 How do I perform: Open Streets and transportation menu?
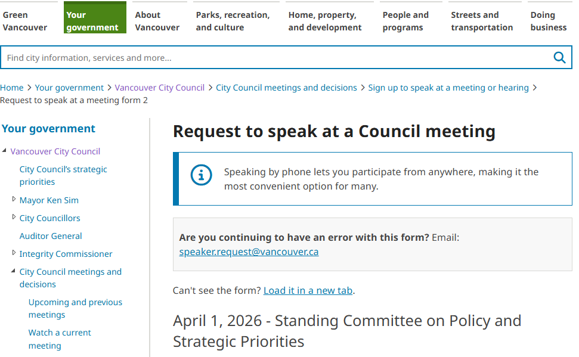click(482, 21)
